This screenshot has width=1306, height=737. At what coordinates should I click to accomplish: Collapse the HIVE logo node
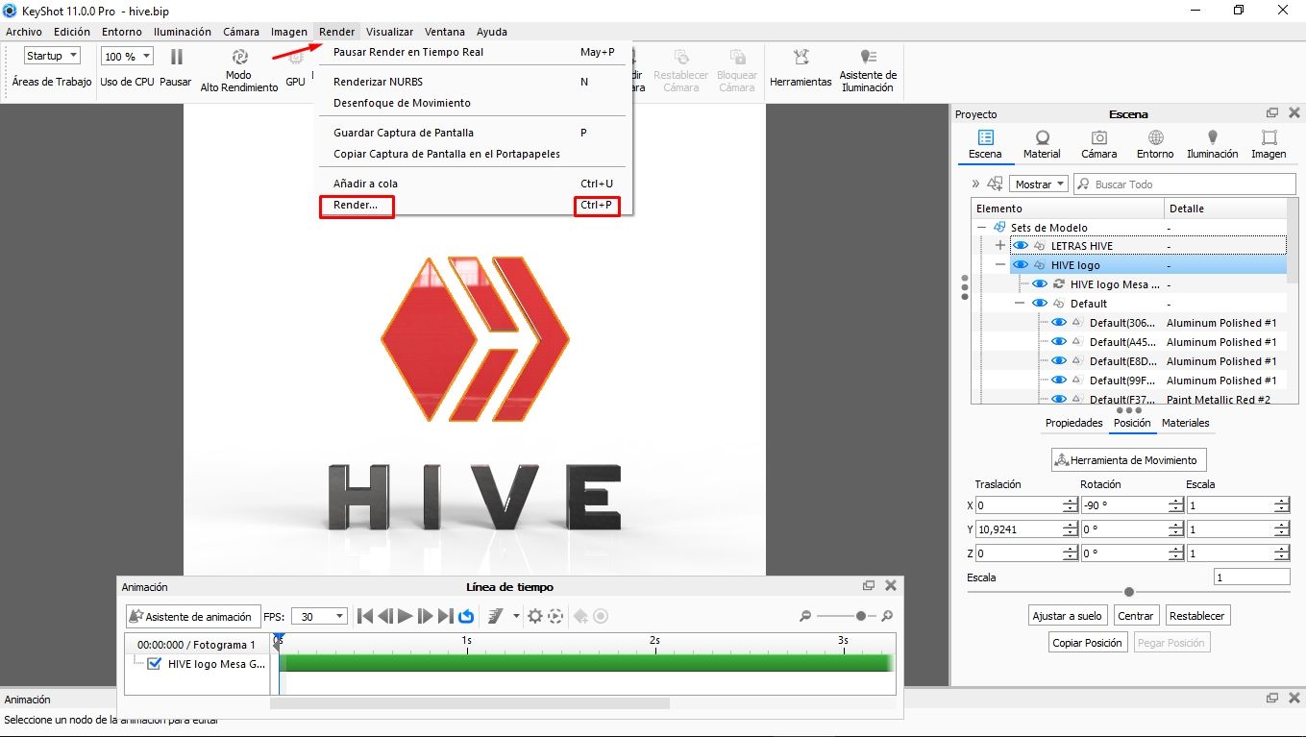(x=1000, y=265)
